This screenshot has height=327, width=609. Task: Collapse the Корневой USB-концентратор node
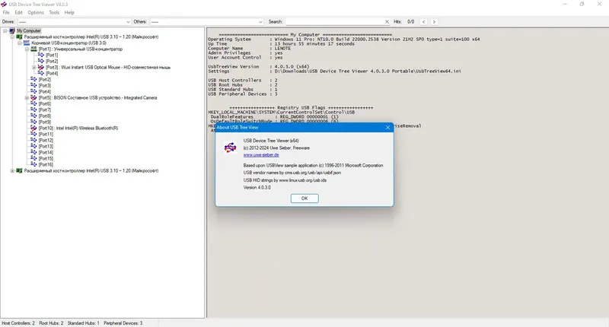[20, 43]
